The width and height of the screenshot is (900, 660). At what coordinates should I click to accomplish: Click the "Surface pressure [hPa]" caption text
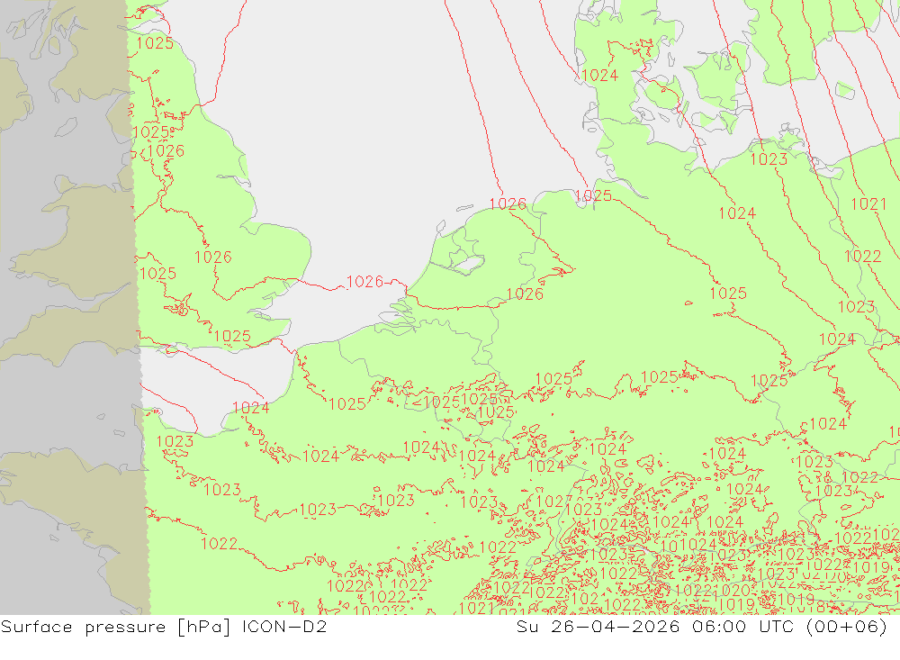[x=115, y=627]
